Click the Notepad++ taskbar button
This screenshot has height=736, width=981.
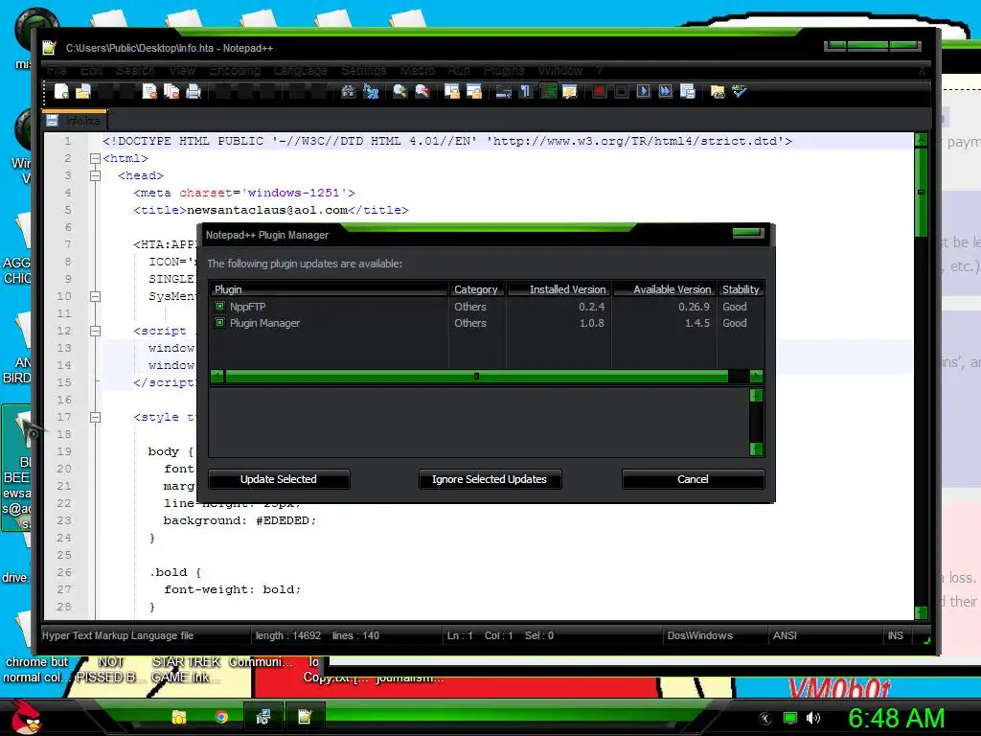305,717
